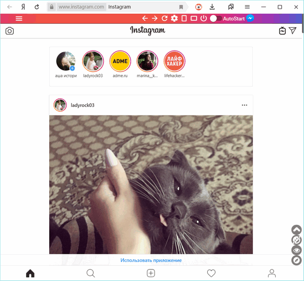Open the profile tab

[x=272, y=273]
